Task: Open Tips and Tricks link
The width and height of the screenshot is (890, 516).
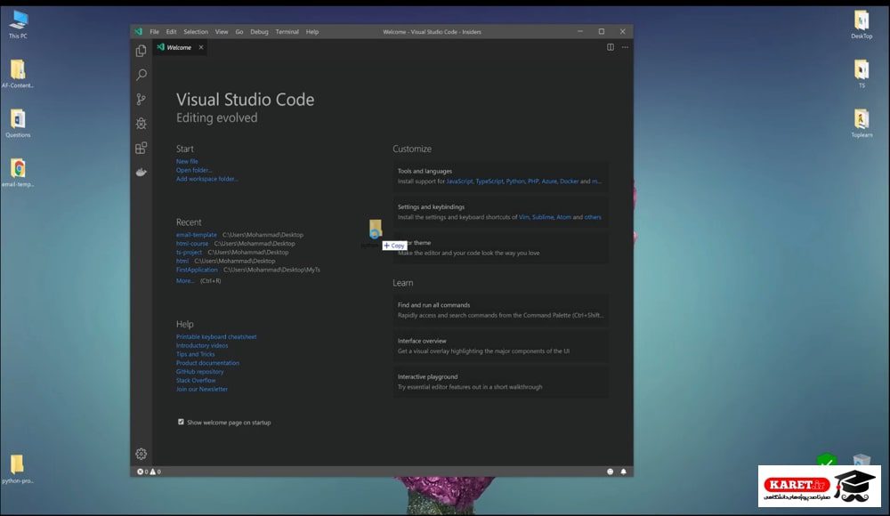Action: click(x=195, y=354)
